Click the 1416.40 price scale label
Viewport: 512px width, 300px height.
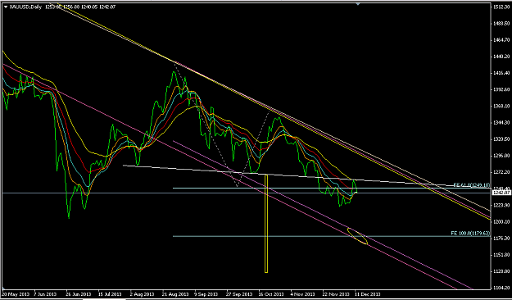(502, 73)
